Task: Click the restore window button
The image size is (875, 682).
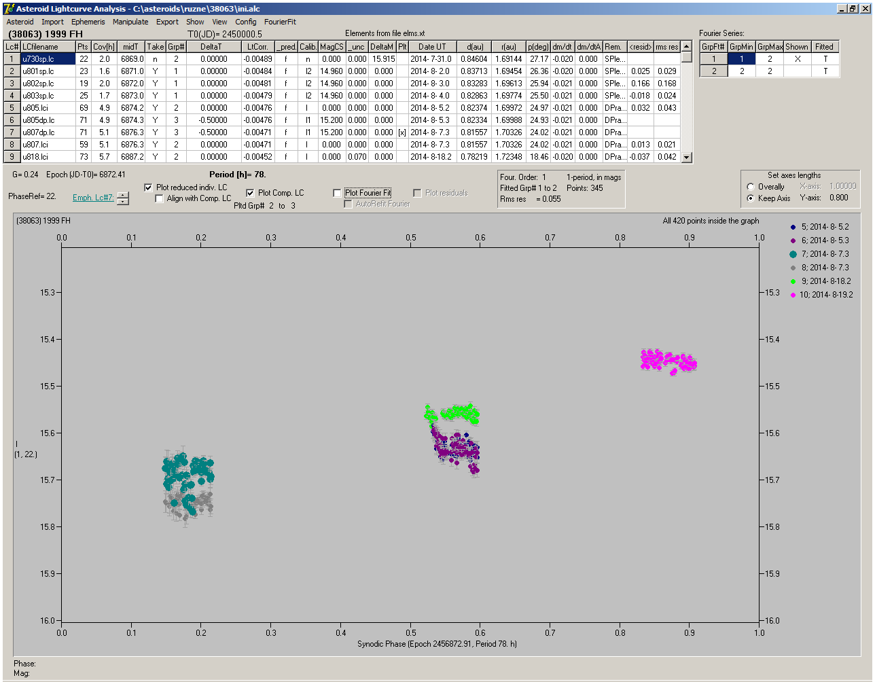Action: click(853, 8)
